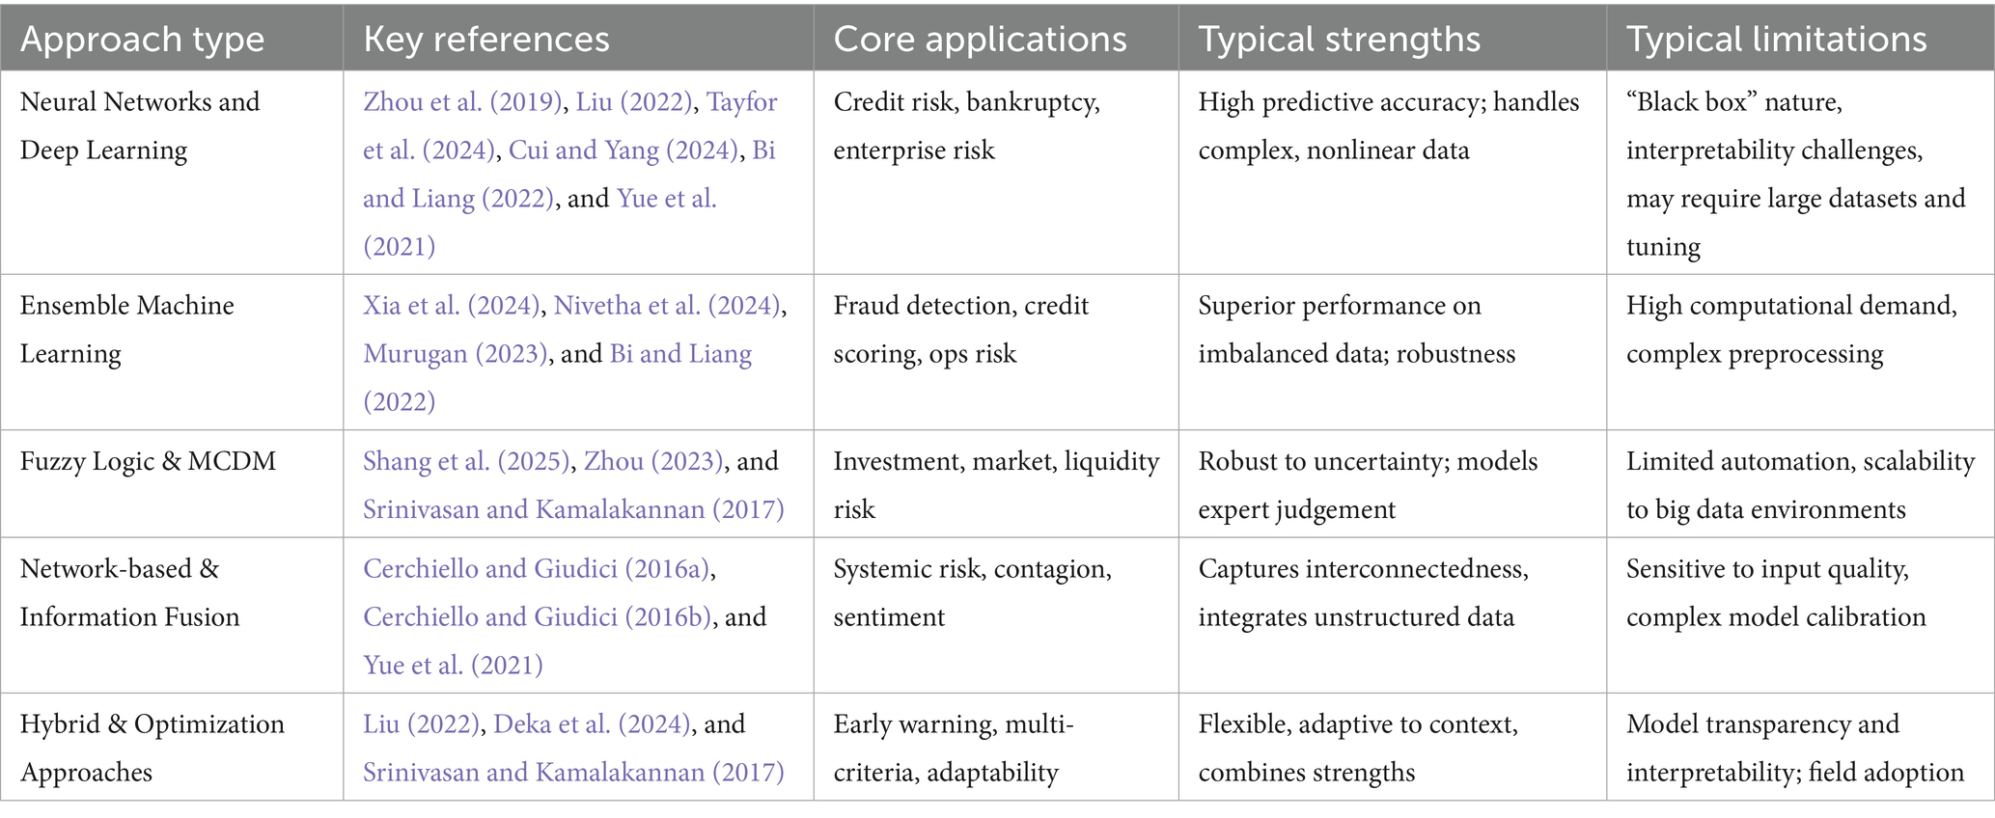The image size is (1995, 818).
Task: Follow the Zhou (2023) citation link
Action: [x=653, y=461]
